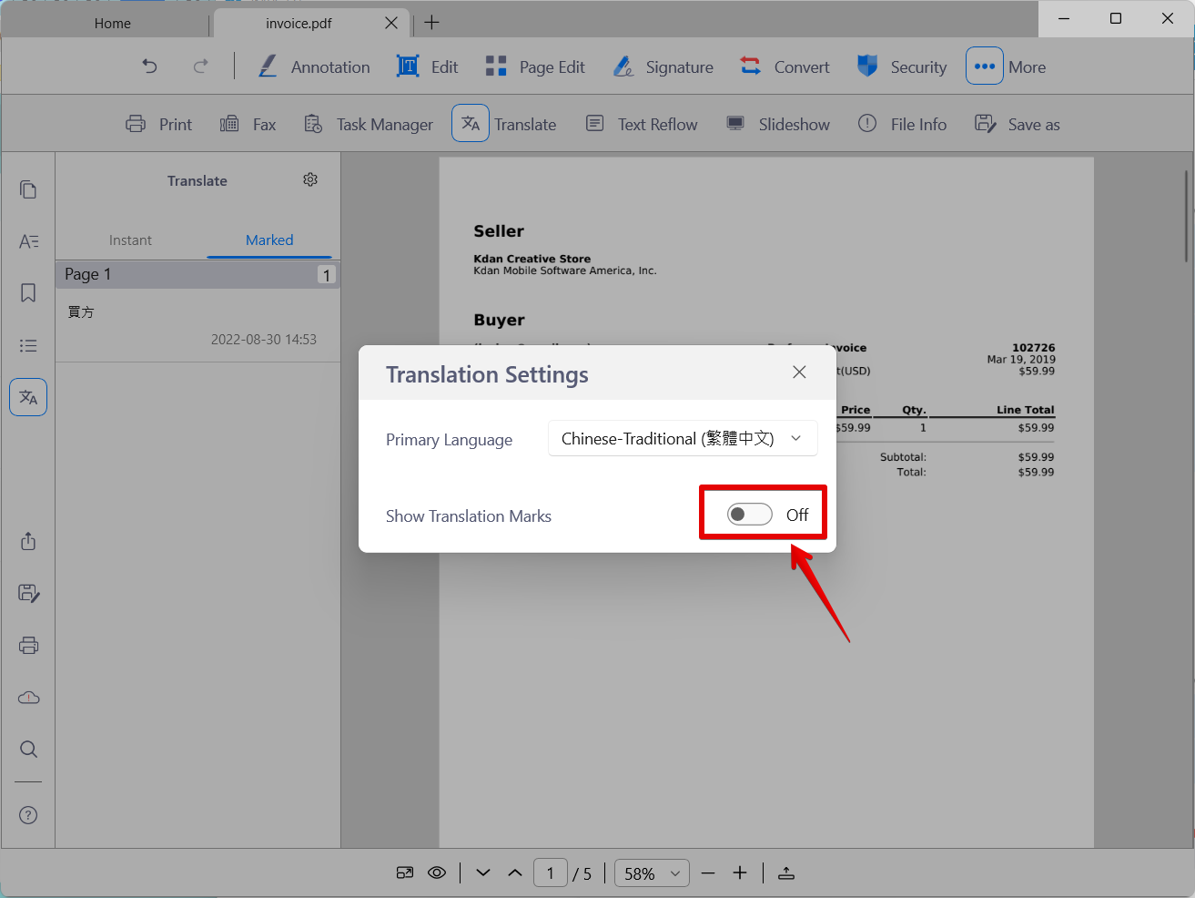Click the search magnifier sidebar icon
This screenshot has height=898, width=1195.
click(28, 750)
